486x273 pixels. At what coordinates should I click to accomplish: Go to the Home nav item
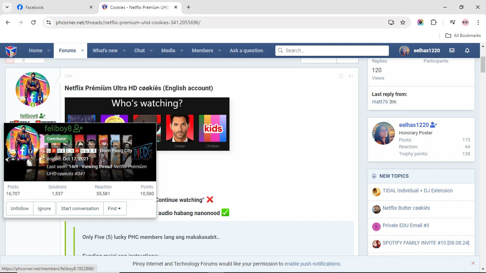point(36,50)
